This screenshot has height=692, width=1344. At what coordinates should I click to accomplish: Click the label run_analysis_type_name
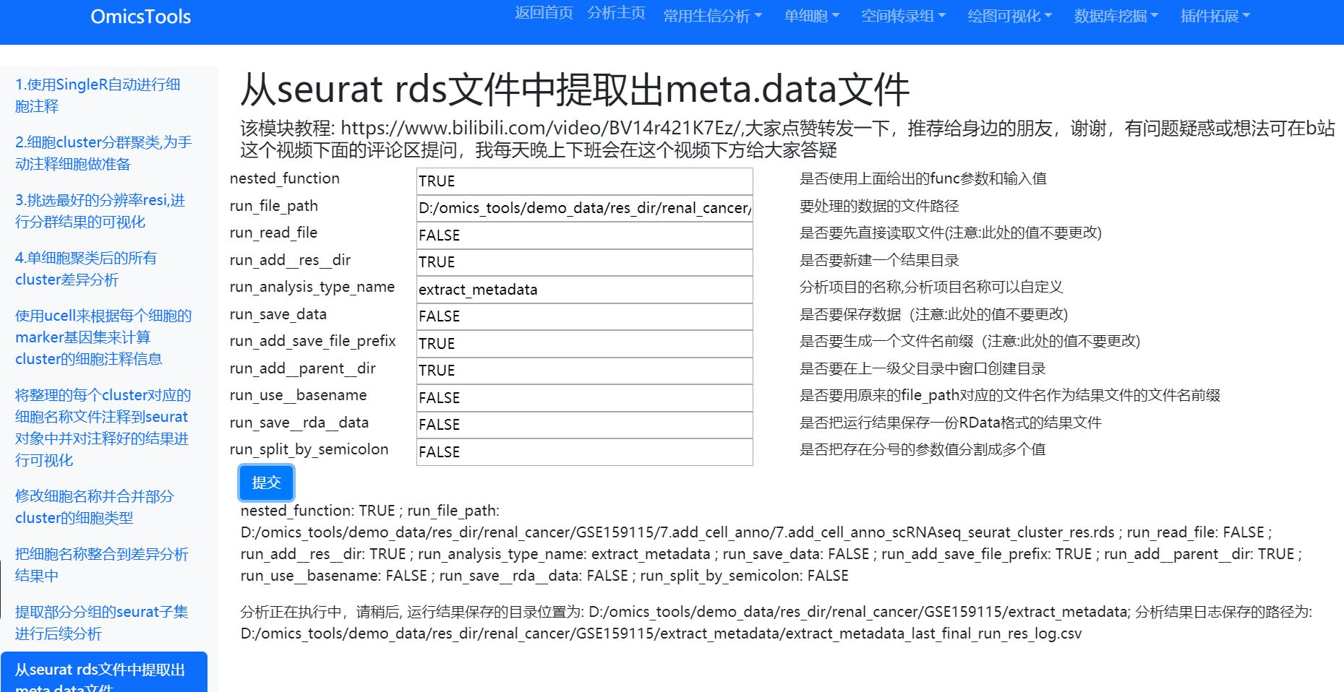312,287
